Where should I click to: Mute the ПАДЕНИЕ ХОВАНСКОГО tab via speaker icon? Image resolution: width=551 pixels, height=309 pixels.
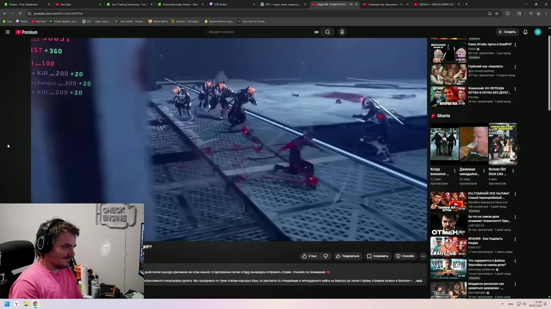(351, 4)
